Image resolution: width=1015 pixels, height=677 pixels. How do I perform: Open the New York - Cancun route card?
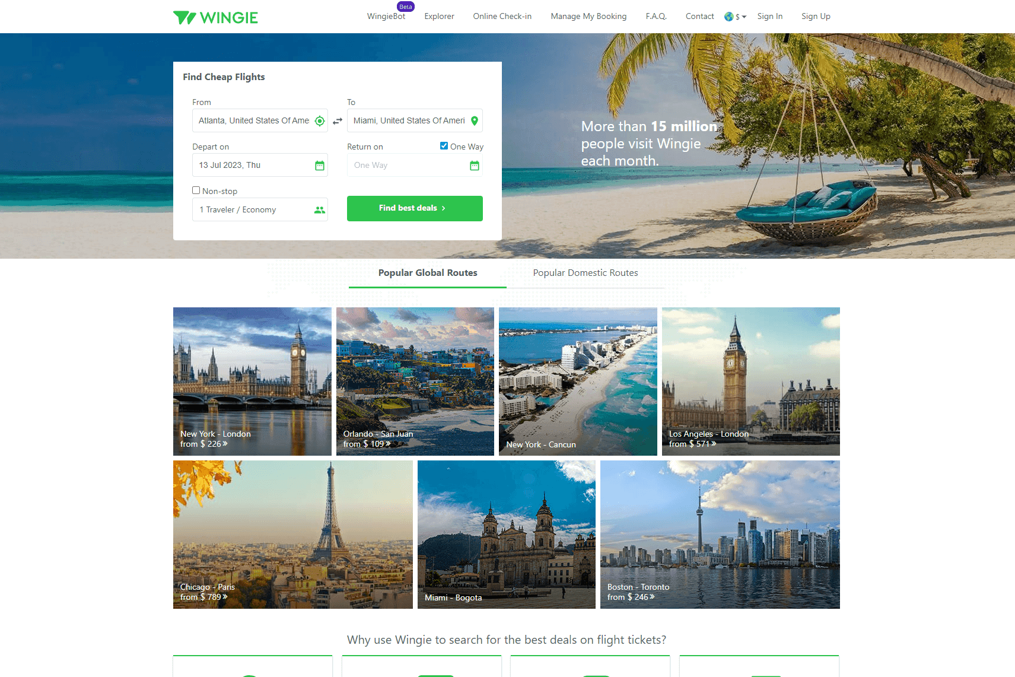pyautogui.click(x=578, y=382)
